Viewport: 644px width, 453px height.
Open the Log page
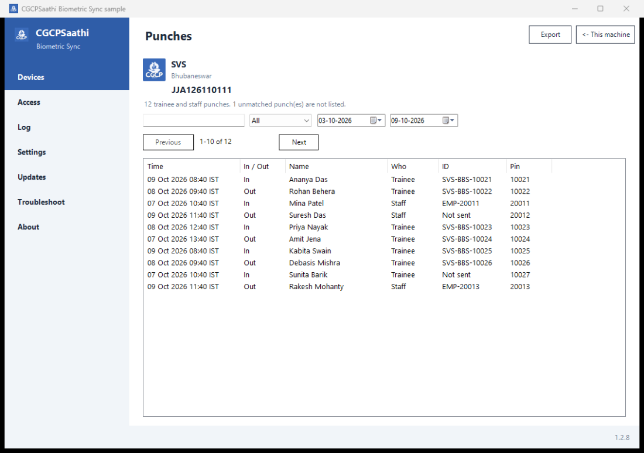(67, 128)
